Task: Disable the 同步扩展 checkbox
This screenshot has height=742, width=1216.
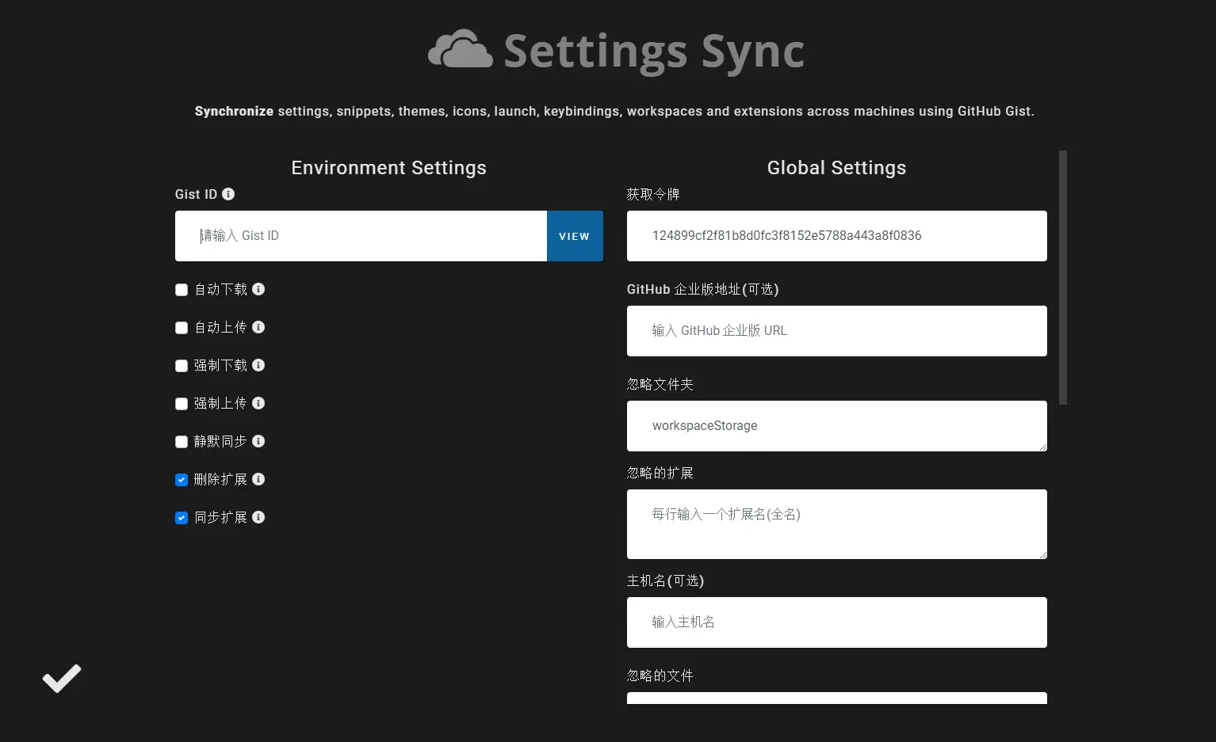Action: pos(182,518)
